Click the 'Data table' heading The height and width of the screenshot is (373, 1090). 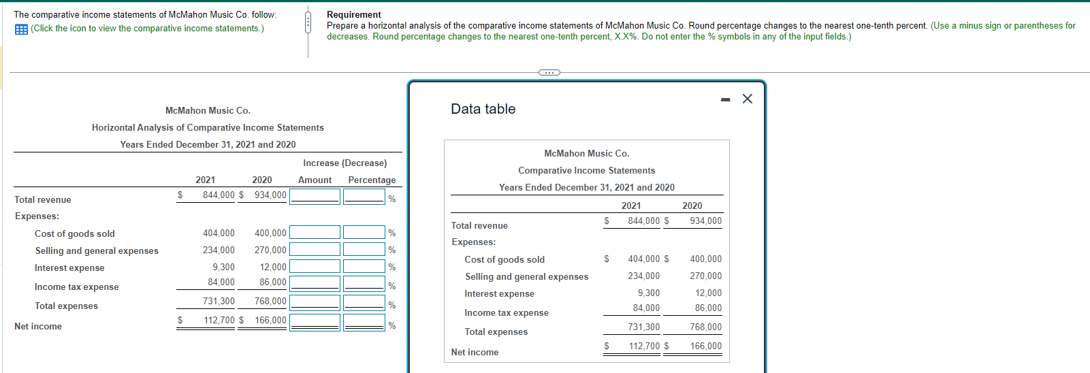tap(483, 109)
